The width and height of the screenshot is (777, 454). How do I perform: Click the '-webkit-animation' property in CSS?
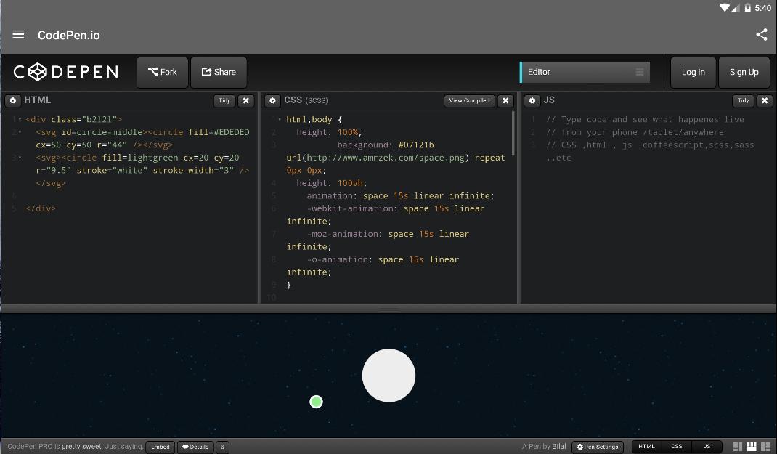tap(350, 208)
